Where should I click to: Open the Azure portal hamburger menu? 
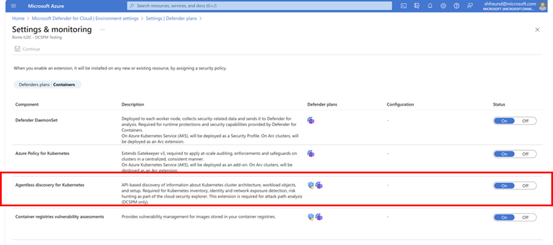[x=13, y=6]
